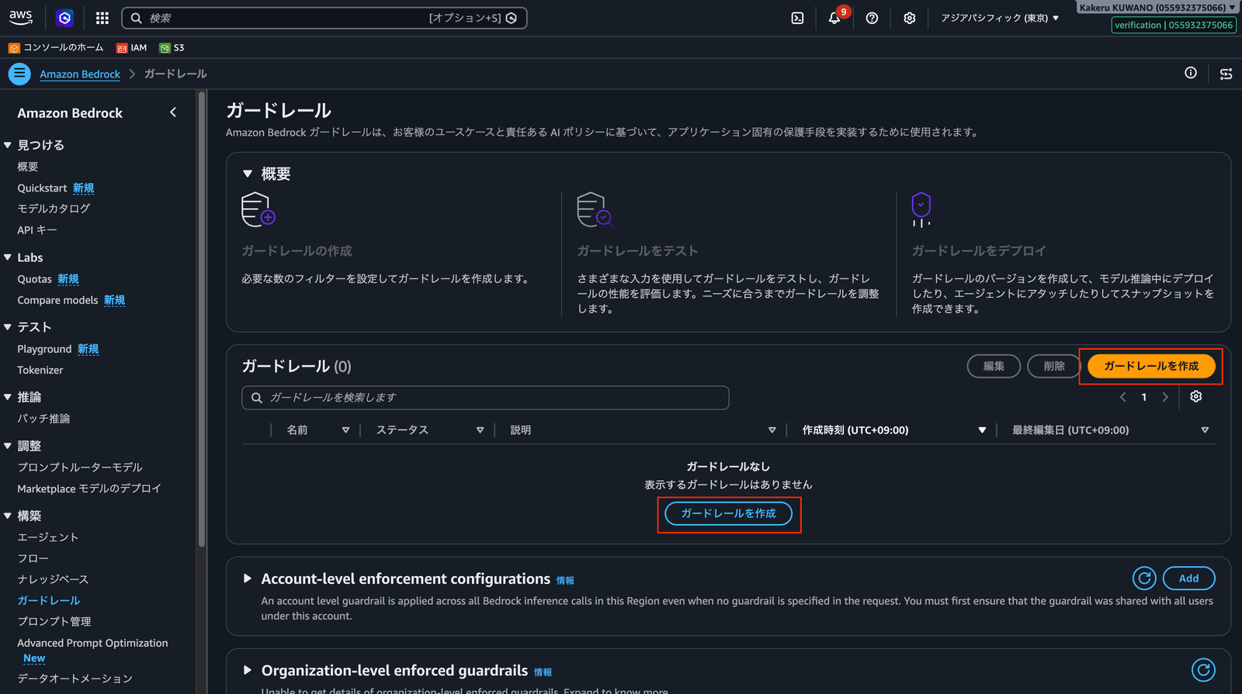Open Playground in sidebar
The image size is (1242, 694).
[x=44, y=349]
